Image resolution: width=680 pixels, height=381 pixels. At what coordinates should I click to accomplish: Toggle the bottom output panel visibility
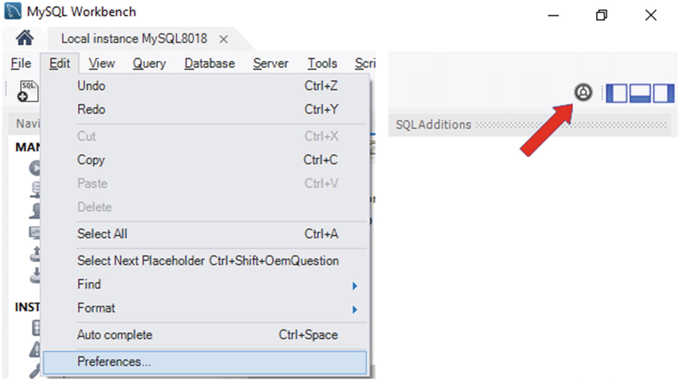[640, 93]
